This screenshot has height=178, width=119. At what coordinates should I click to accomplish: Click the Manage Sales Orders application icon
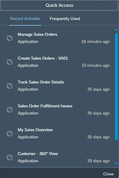point(9,38)
